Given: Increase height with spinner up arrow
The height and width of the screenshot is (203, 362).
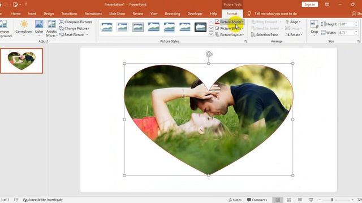Looking at the screenshot, I should pos(356,23).
